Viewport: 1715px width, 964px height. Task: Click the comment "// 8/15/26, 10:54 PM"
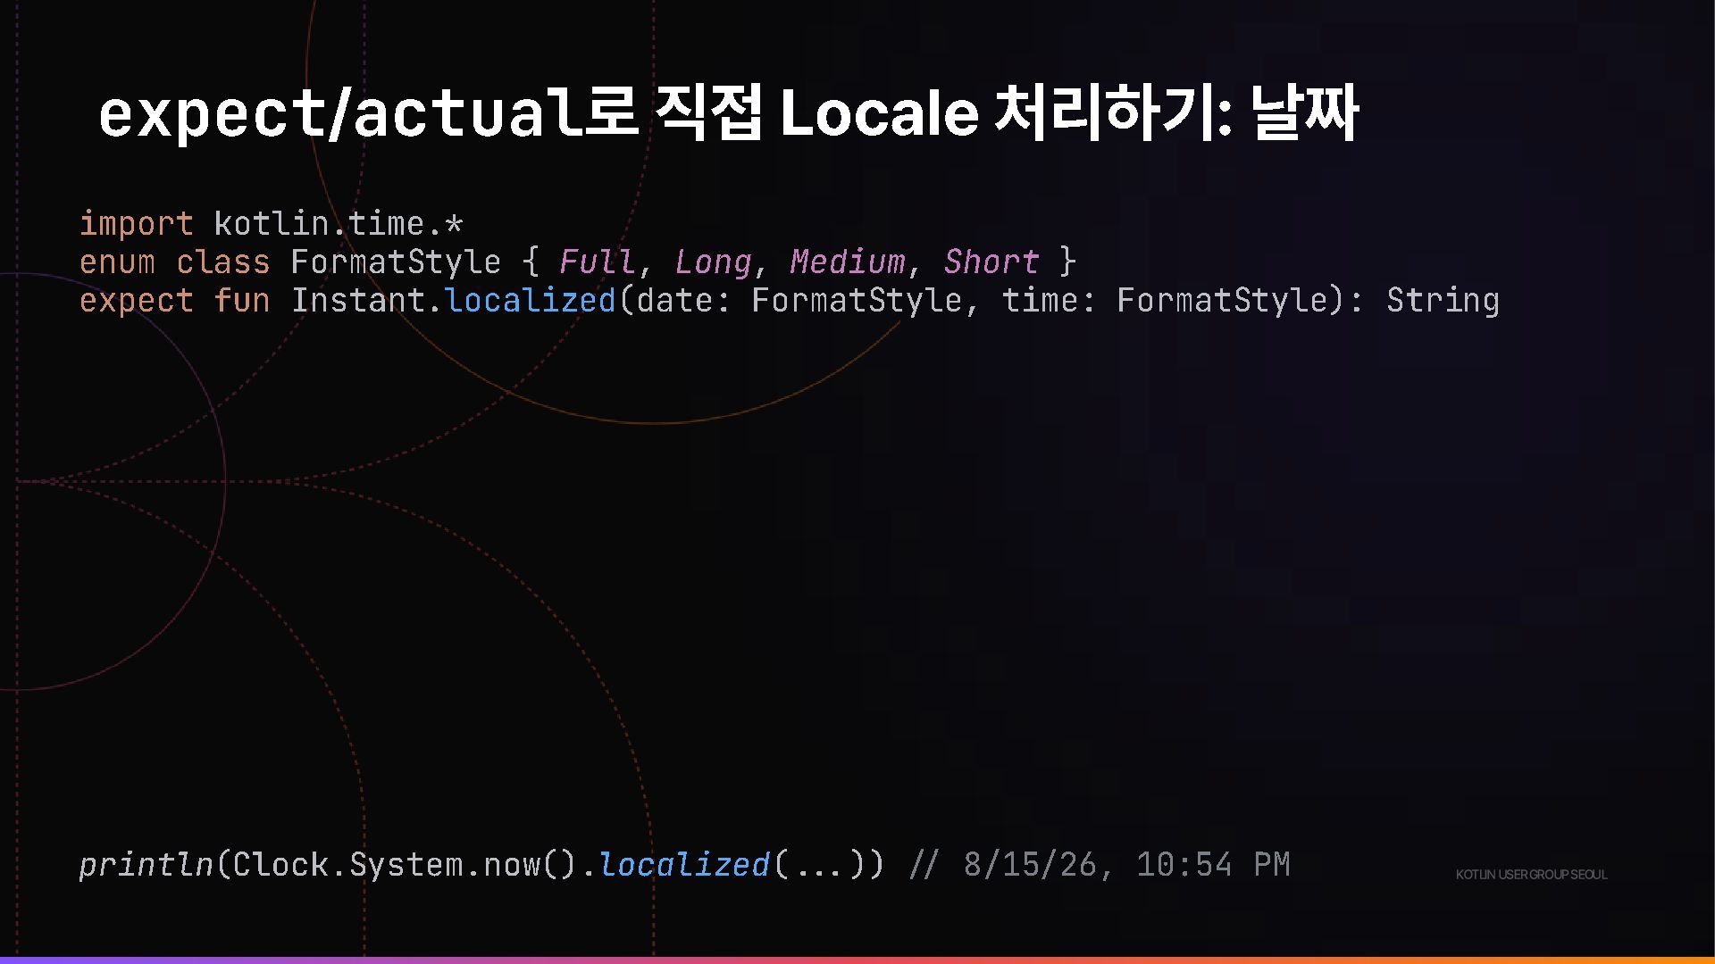pos(1100,865)
